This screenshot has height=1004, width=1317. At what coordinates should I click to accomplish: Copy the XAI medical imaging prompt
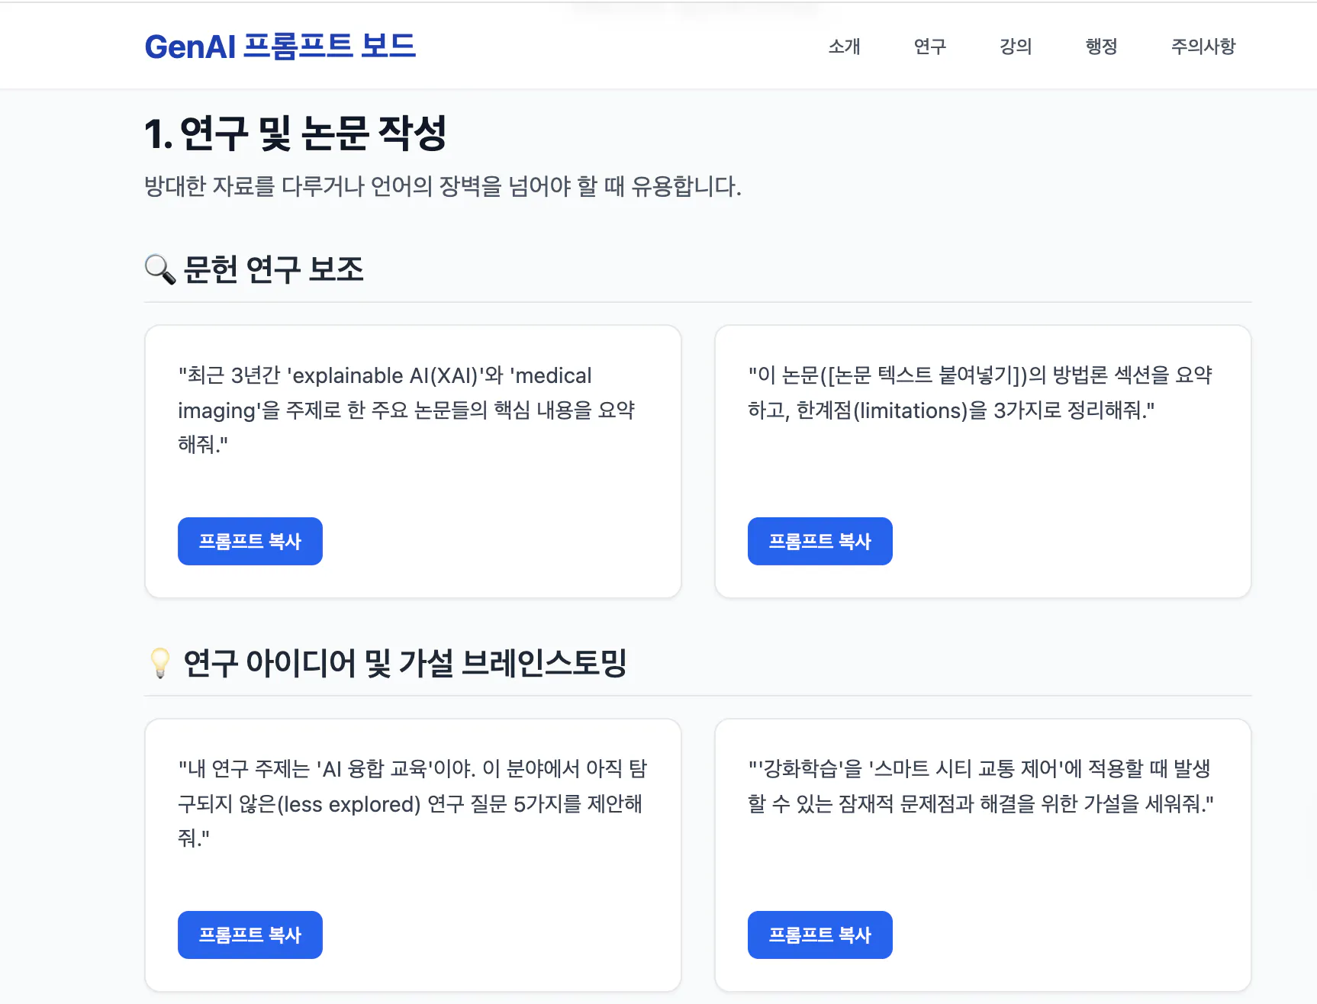pos(250,541)
